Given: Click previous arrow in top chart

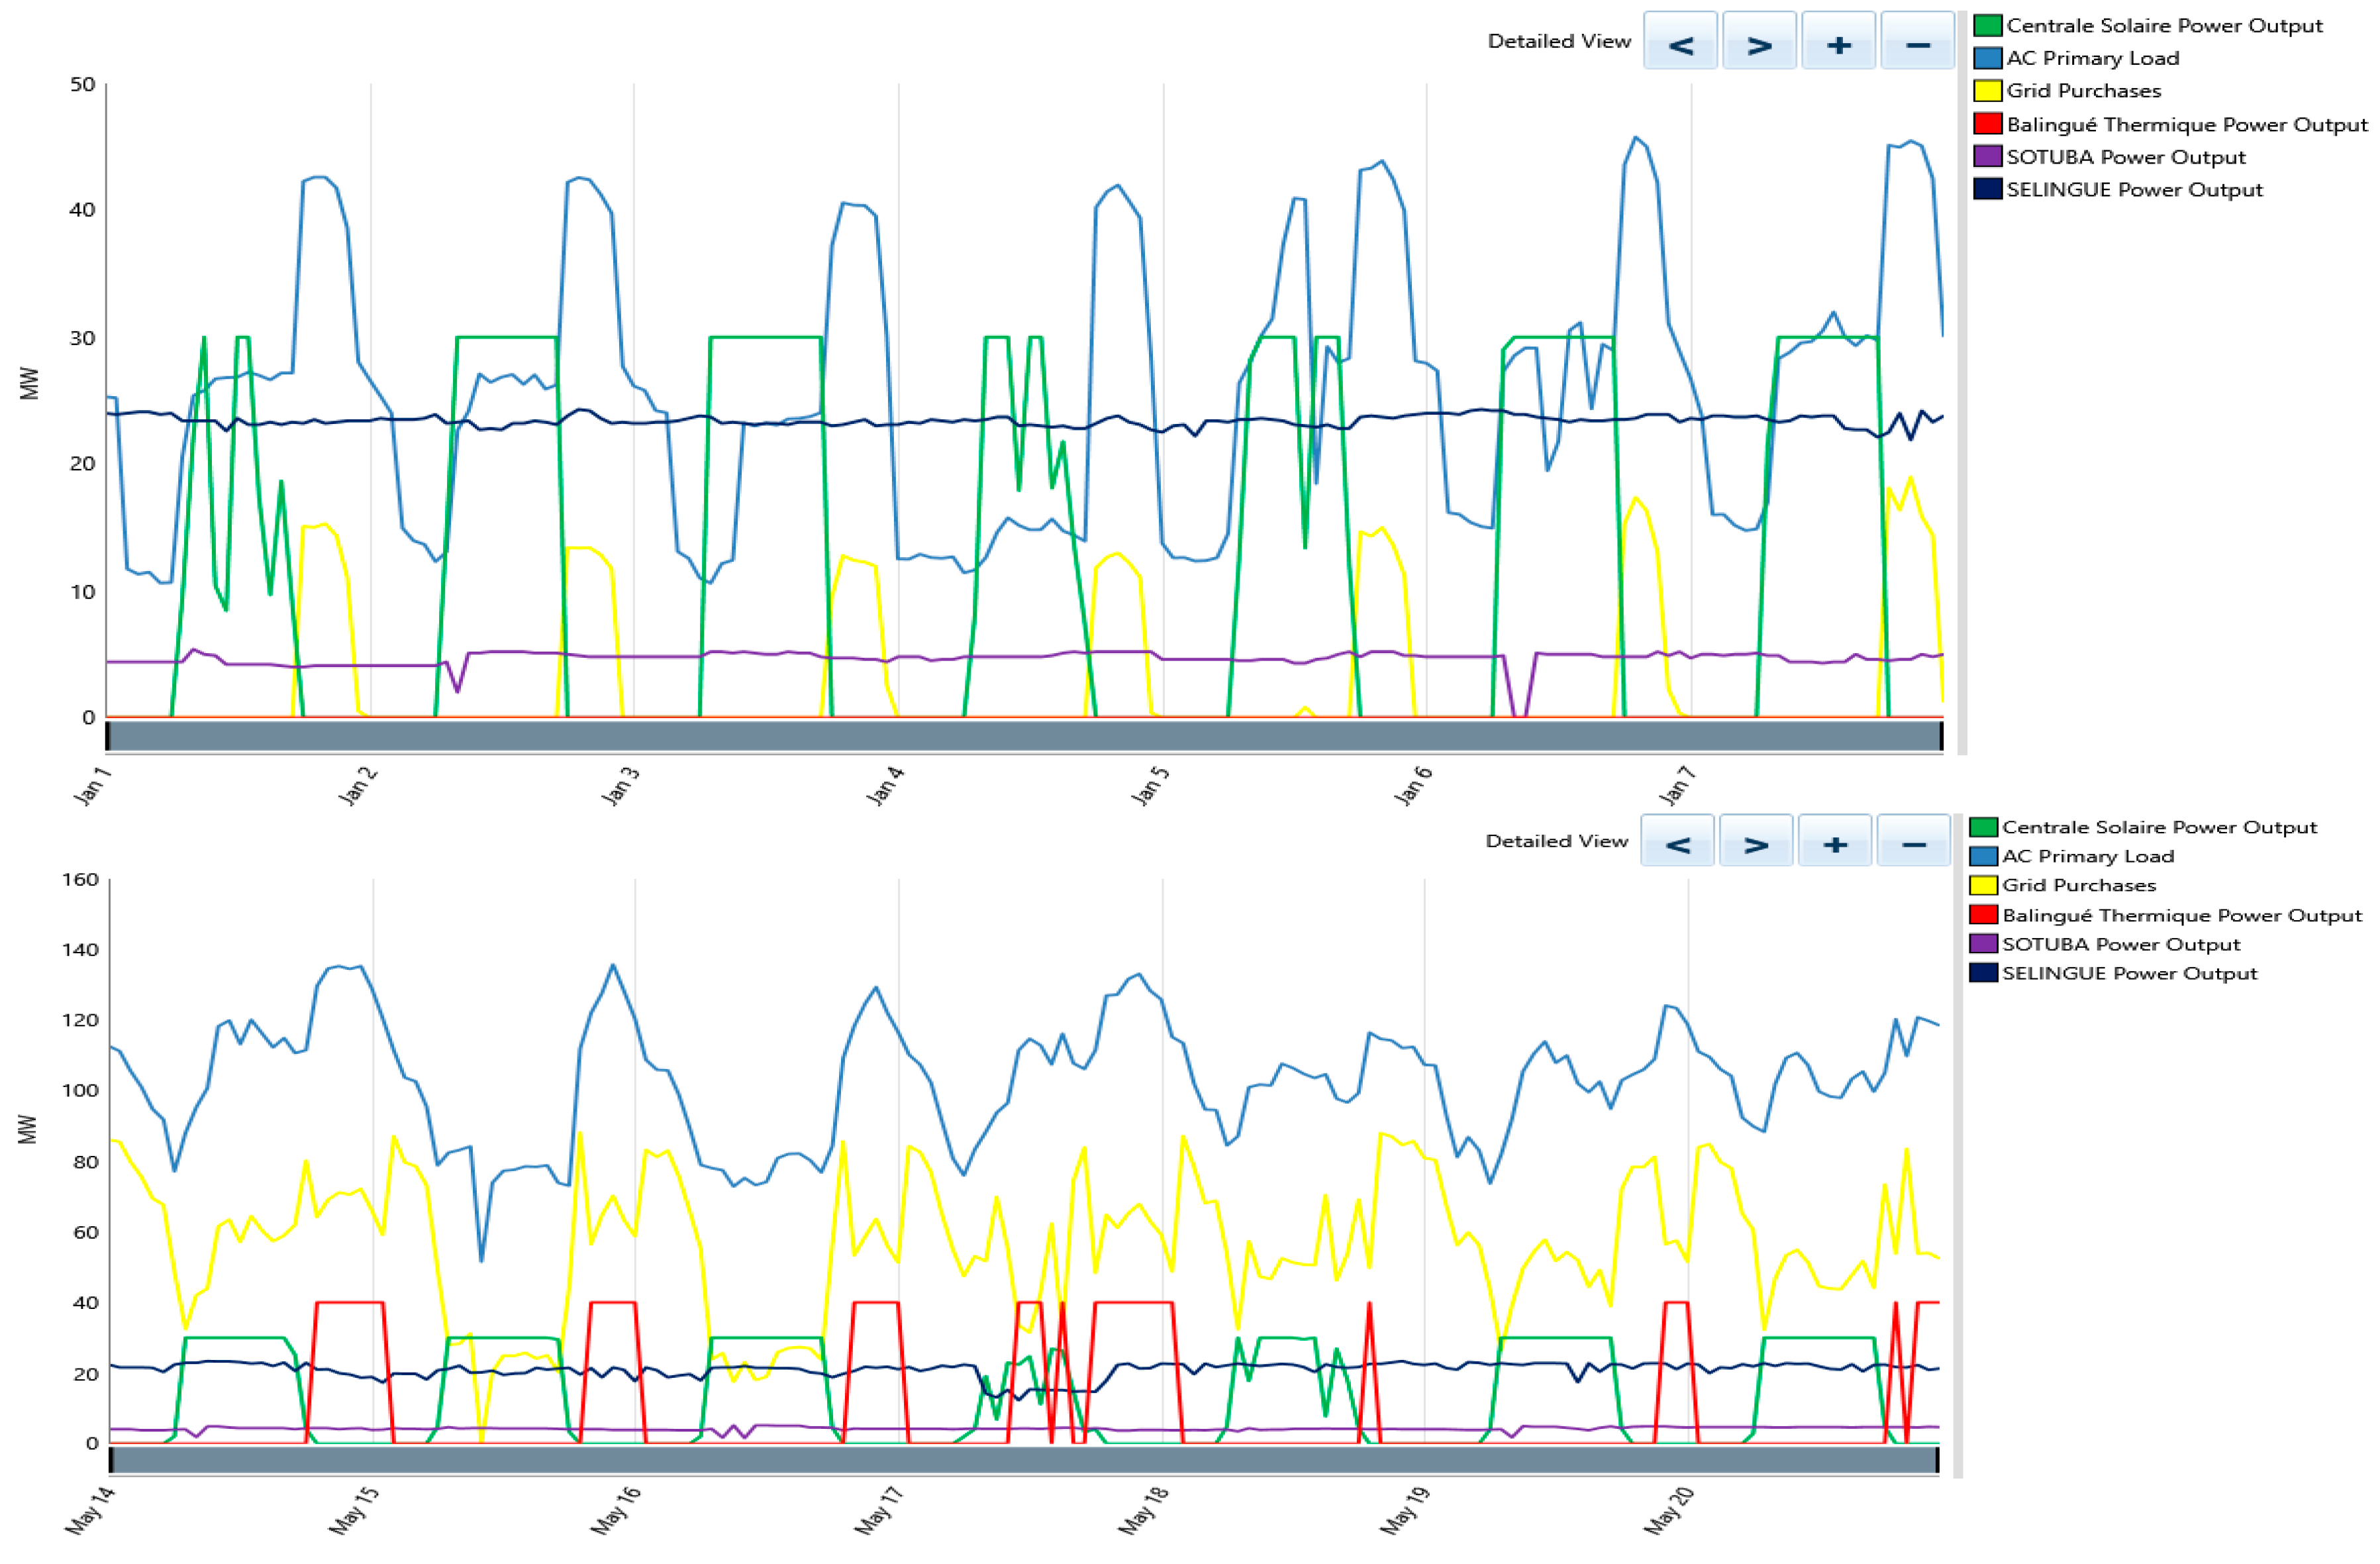Looking at the screenshot, I should pyautogui.click(x=1680, y=42).
